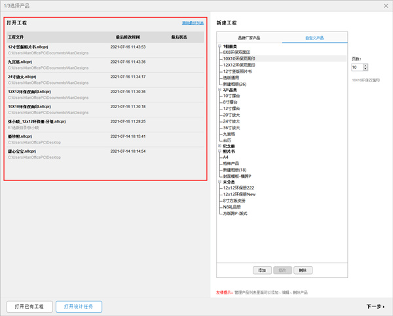
Task: Expand the 纪念册 tree group
Action: pos(219,146)
